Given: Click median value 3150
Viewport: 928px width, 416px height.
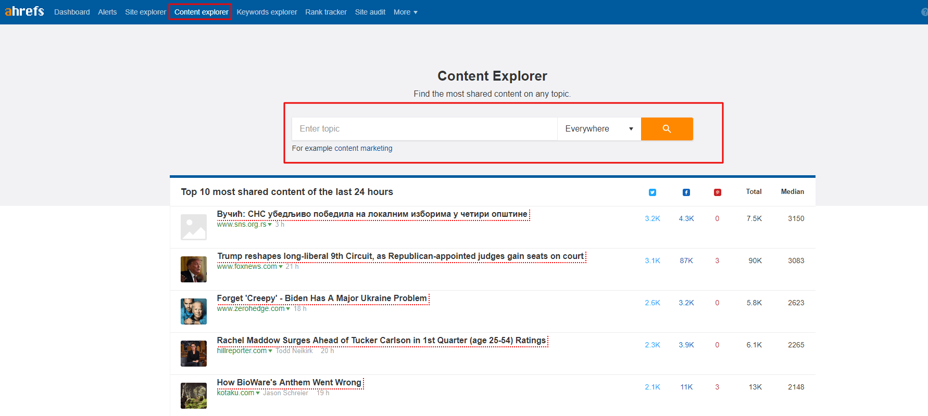Looking at the screenshot, I should [796, 219].
